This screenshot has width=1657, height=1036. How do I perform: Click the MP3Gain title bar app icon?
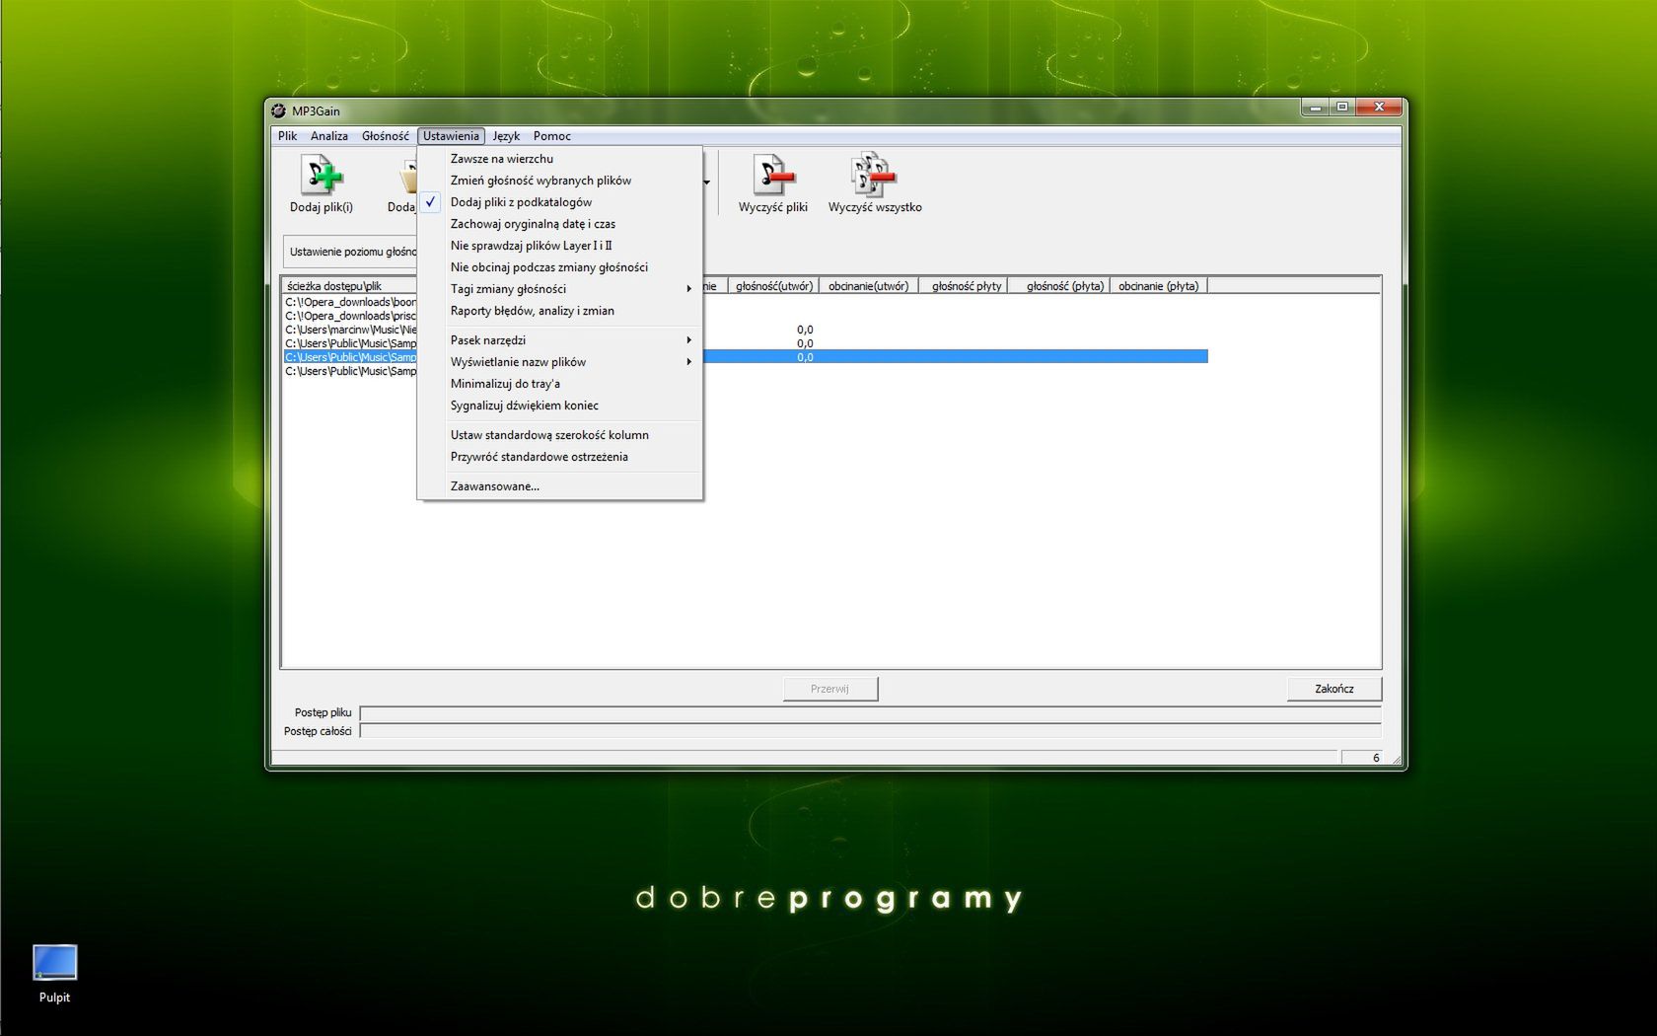click(x=279, y=111)
